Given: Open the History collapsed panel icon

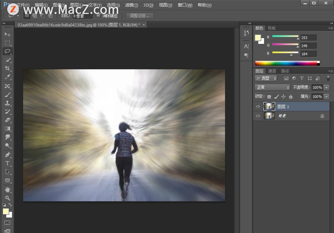Looking at the screenshot, I should point(246,33).
